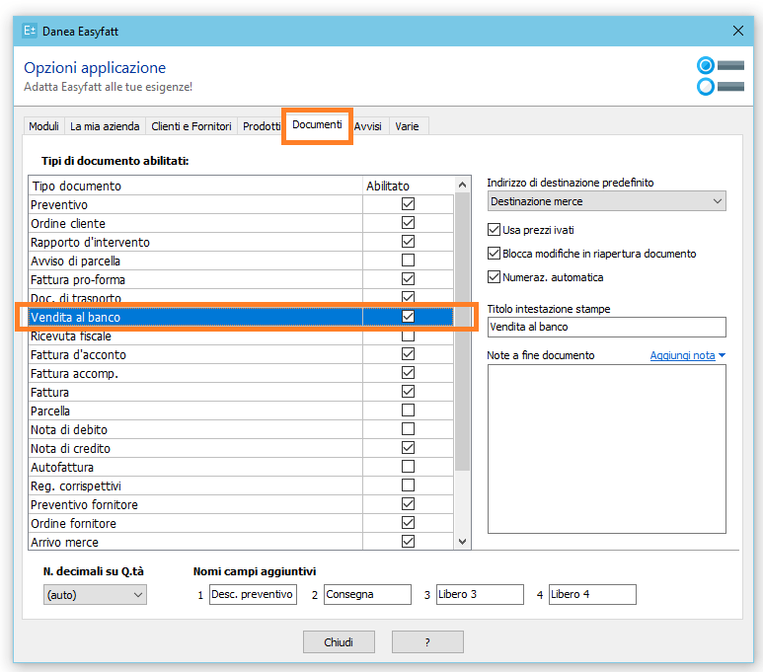Click the Libero 4 field
Image resolution: width=763 pixels, height=672 pixels.
[592, 595]
